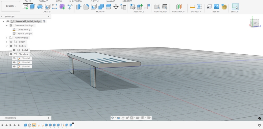Click the purple Create Form icon
This screenshot has width=263, height=129.
click(x=62, y=7)
